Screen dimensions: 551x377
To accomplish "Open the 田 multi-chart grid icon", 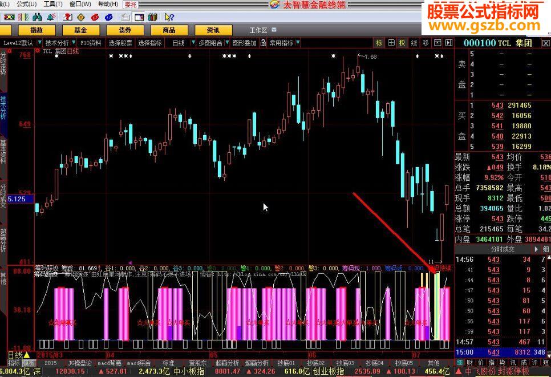I will (391, 42).
